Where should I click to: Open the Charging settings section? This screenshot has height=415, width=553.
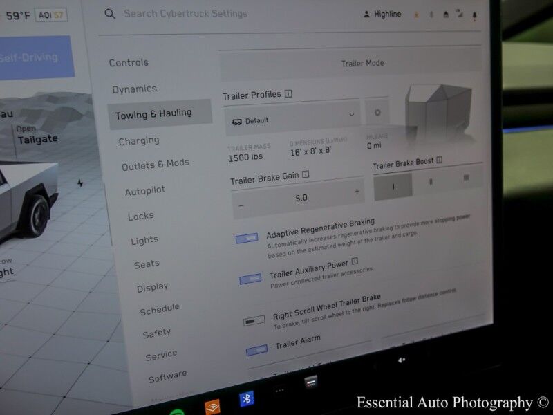(x=138, y=140)
